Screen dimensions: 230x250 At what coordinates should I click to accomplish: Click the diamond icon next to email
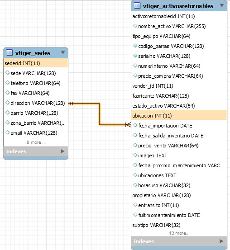tap(7, 132)
